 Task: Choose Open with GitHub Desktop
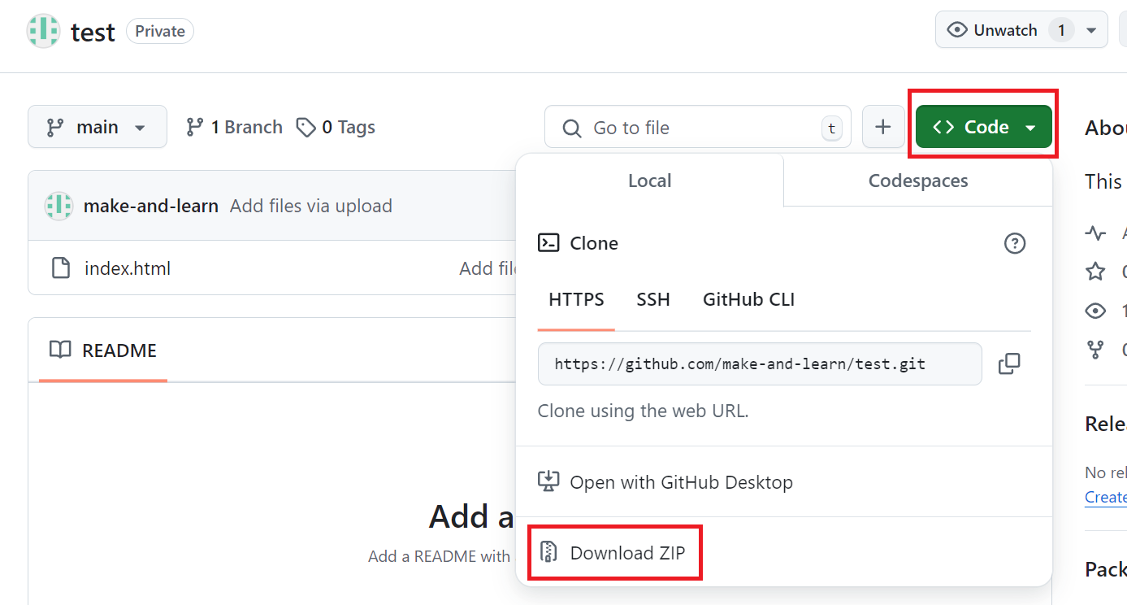click(x=665, y=482)
